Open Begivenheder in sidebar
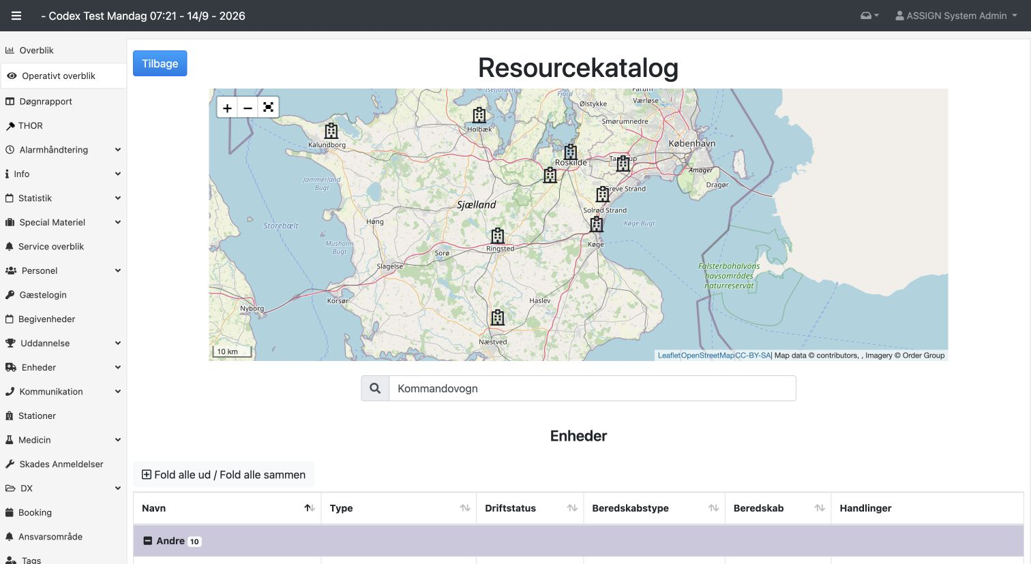1031x564 pixels. pos(63,319)
